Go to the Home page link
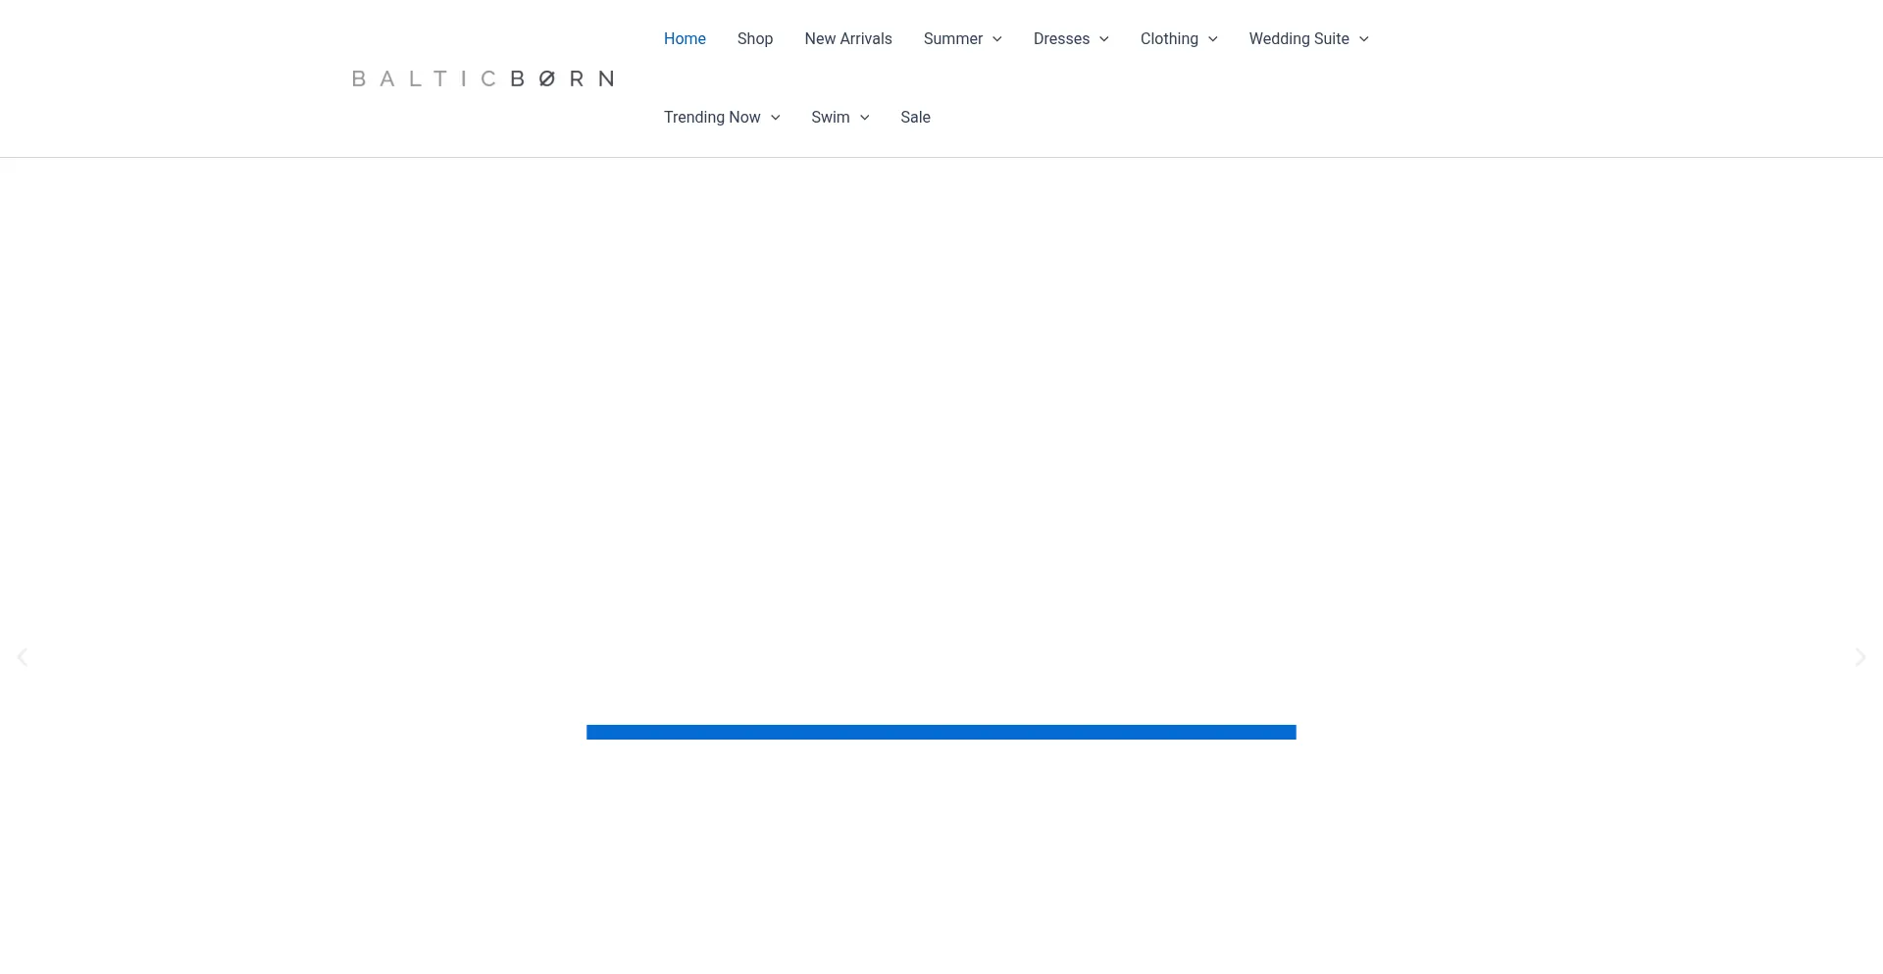1883x974 pixels. [x=685, y=39]
